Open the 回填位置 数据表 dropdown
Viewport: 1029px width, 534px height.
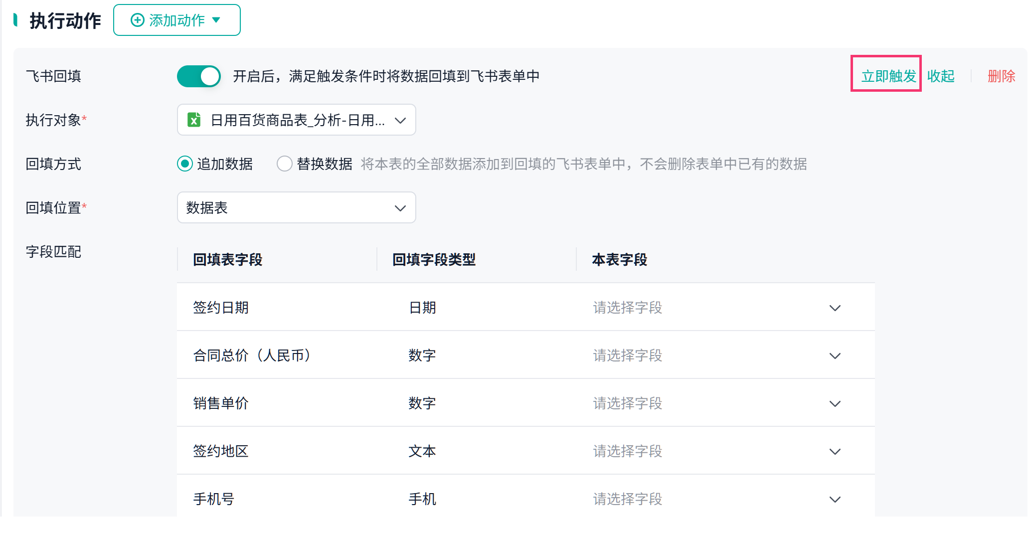(296, 207)
